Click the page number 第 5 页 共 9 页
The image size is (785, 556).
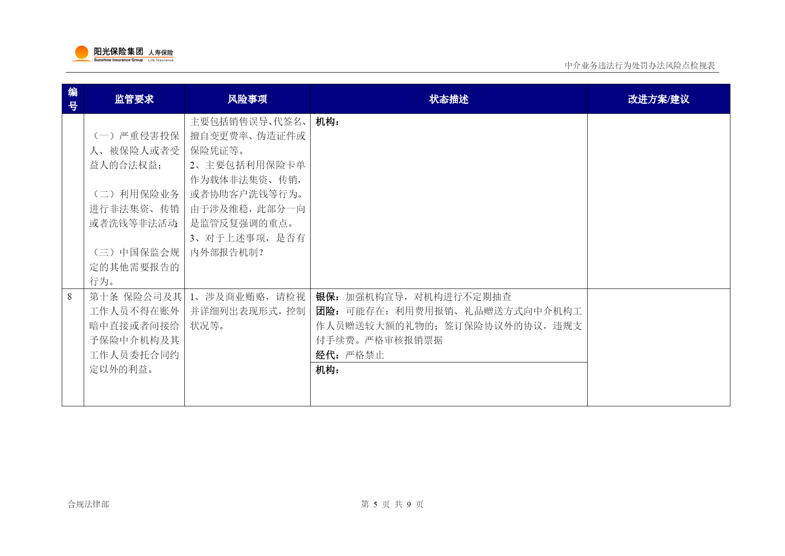(x=392, y=504)
